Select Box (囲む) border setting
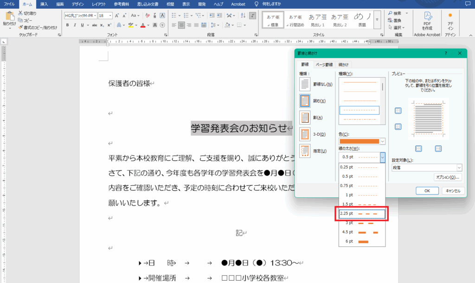 tap(305, 101)
